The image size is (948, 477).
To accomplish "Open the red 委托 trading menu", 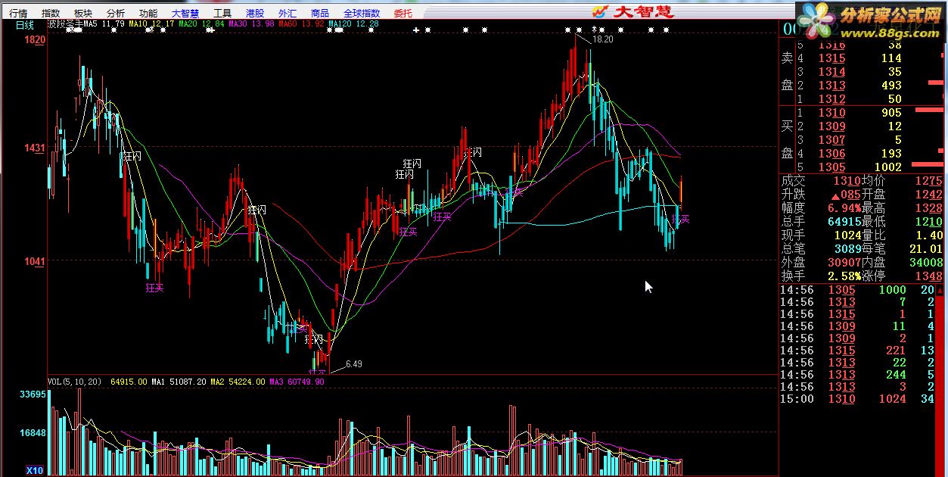I will tap(403, 13).
